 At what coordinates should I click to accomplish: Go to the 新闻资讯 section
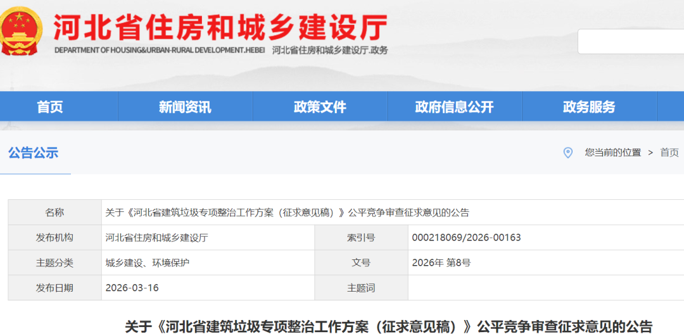point(185,107)
